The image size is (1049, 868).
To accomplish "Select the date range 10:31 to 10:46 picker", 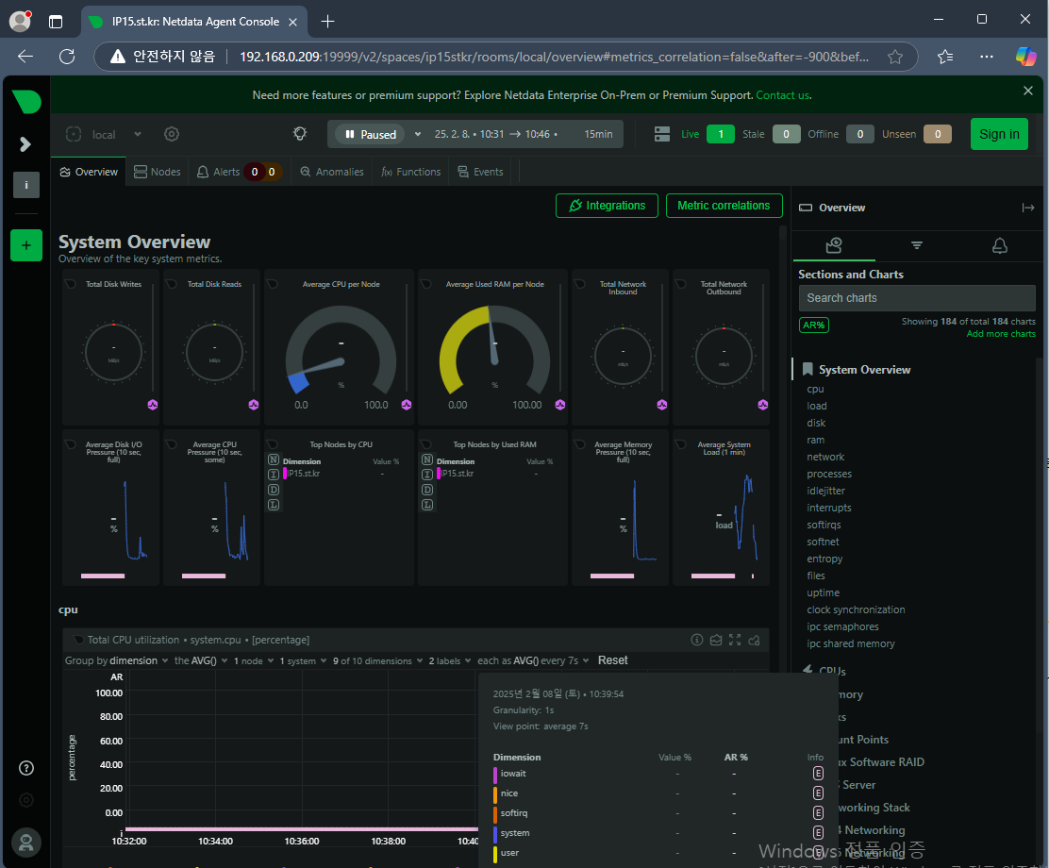I will click(496, 135).
